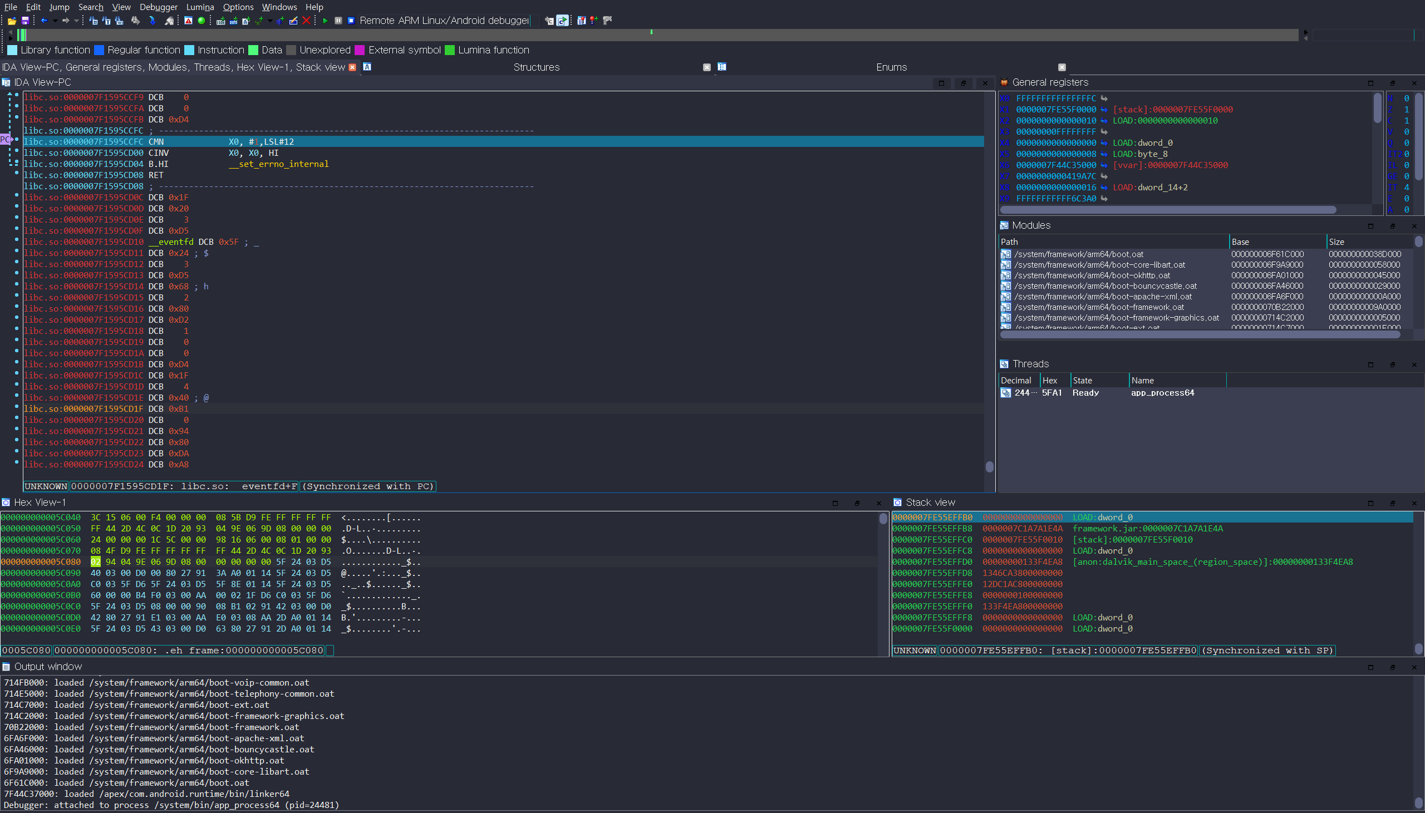Switch to the Enums tab
Image resolution: width=1425 pixels, height=813 pixels.
click(x=891, y=67)
